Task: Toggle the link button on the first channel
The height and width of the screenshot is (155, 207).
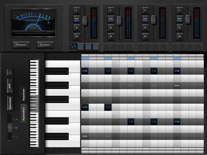Action: pyautogui.click(x=77, y=19)
